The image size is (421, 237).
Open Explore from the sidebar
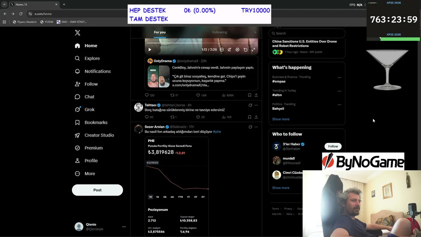point(87,59)
